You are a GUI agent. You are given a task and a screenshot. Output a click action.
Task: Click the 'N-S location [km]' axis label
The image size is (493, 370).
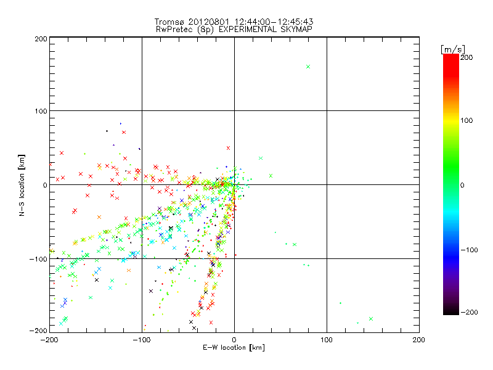pyautogui.click(x=23, y=184)
